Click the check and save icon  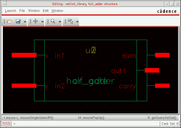18,22
